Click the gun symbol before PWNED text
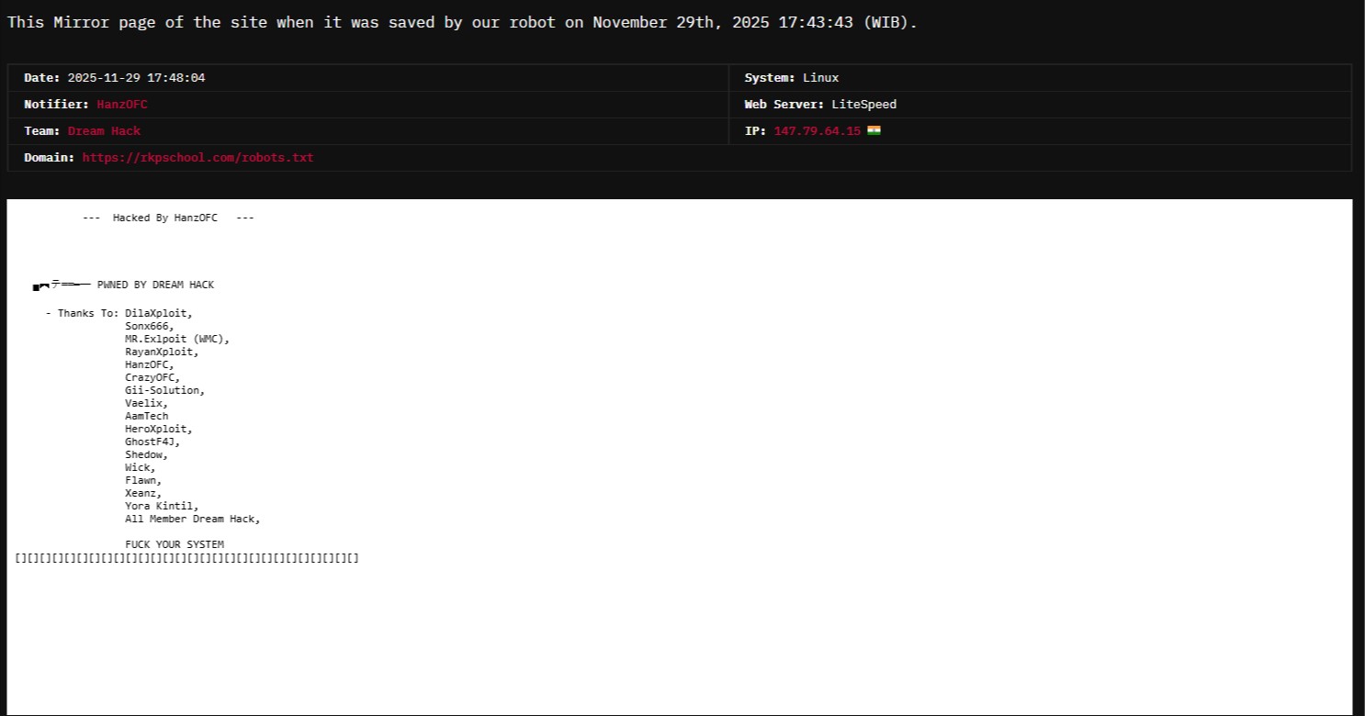The height and width of the screenshot is (716, 1365). click(x=62, y=285)
